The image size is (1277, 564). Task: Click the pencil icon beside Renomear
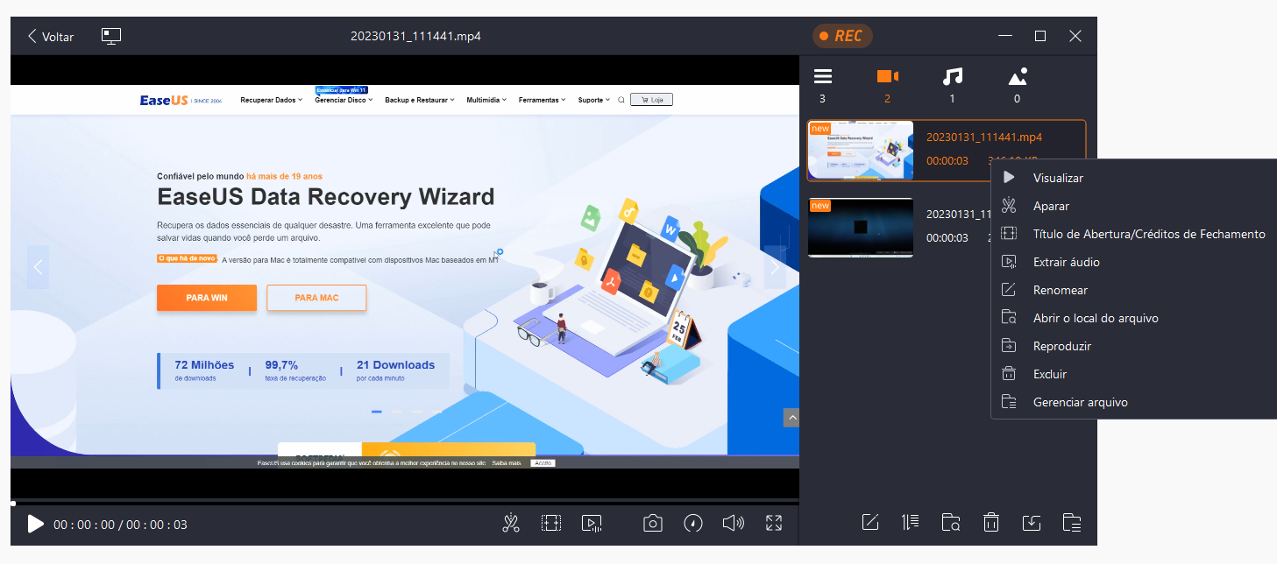[1009, 290]
